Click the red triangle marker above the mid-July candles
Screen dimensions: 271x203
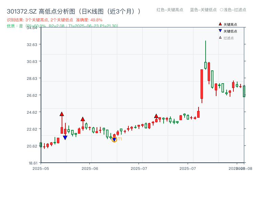(x=156, y=116)
